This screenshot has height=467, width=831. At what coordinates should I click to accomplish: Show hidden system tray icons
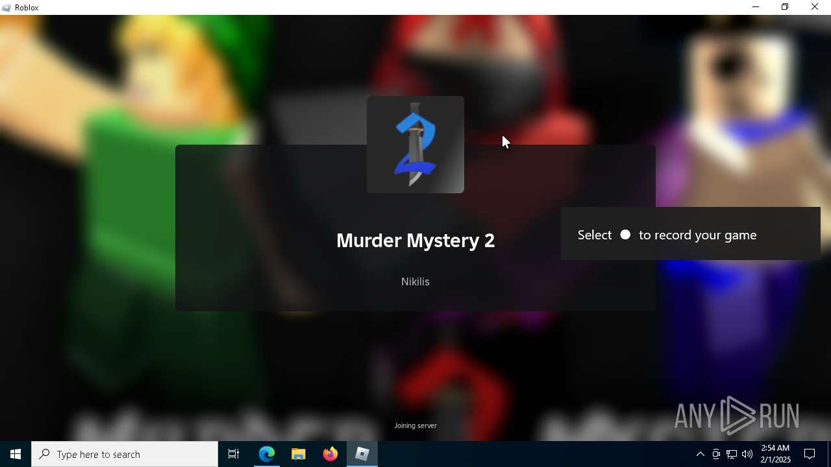(x=700, y=454)
